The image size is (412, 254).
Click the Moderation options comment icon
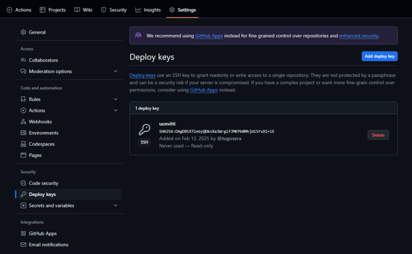23,71
